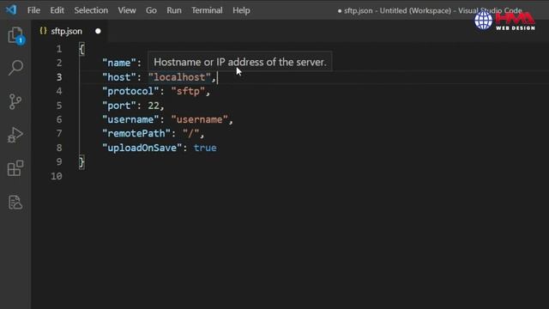The image size is (549, 309).
Task: Open the Go menu
Action: point(151,10)
